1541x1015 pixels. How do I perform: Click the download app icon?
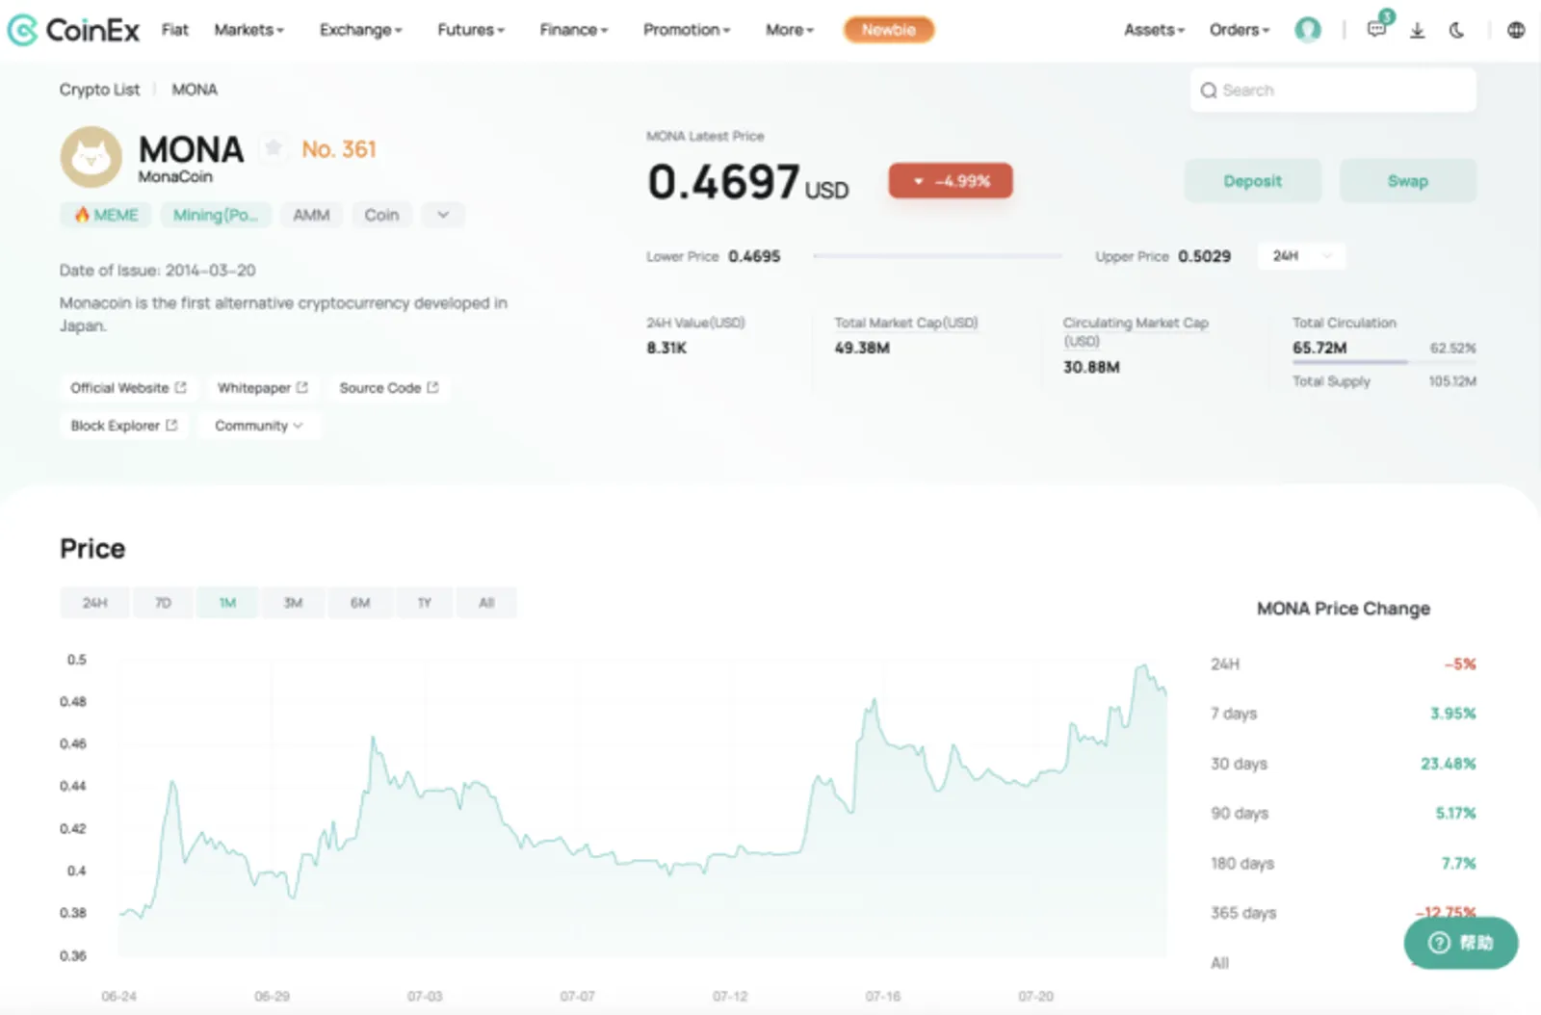coord(1417,30)
